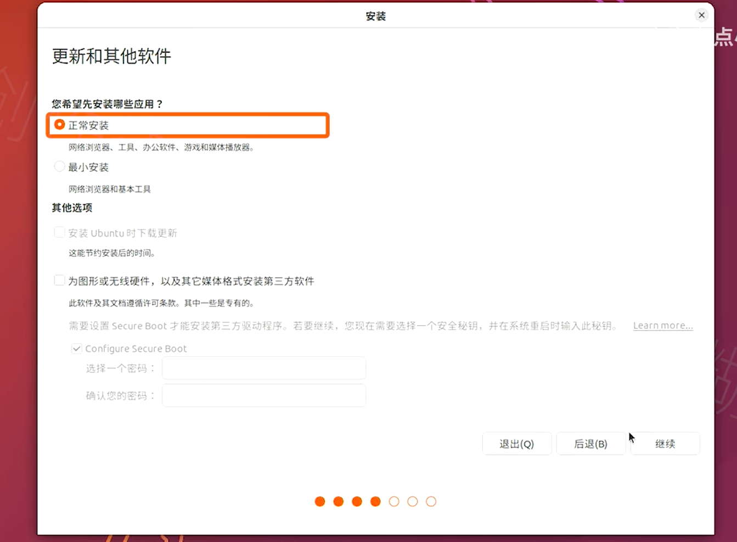737x542 pixels.
Task: Go back with the 后退(B) button
Action: point(590,444)
